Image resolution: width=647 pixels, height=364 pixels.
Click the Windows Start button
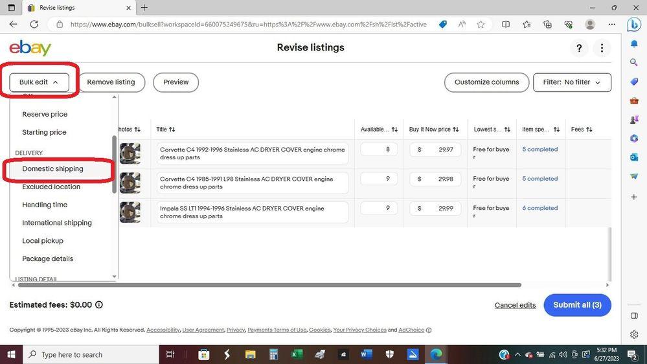(x=11, y=354)
